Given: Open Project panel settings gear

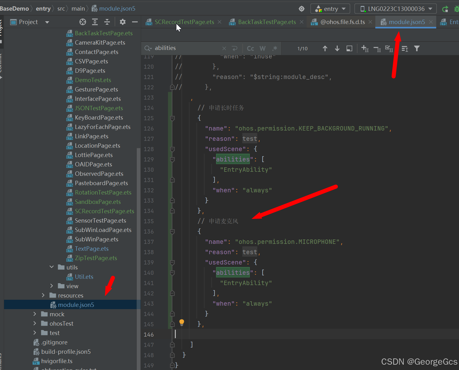Looking at the screenshot, I should [x=123, y=22].
